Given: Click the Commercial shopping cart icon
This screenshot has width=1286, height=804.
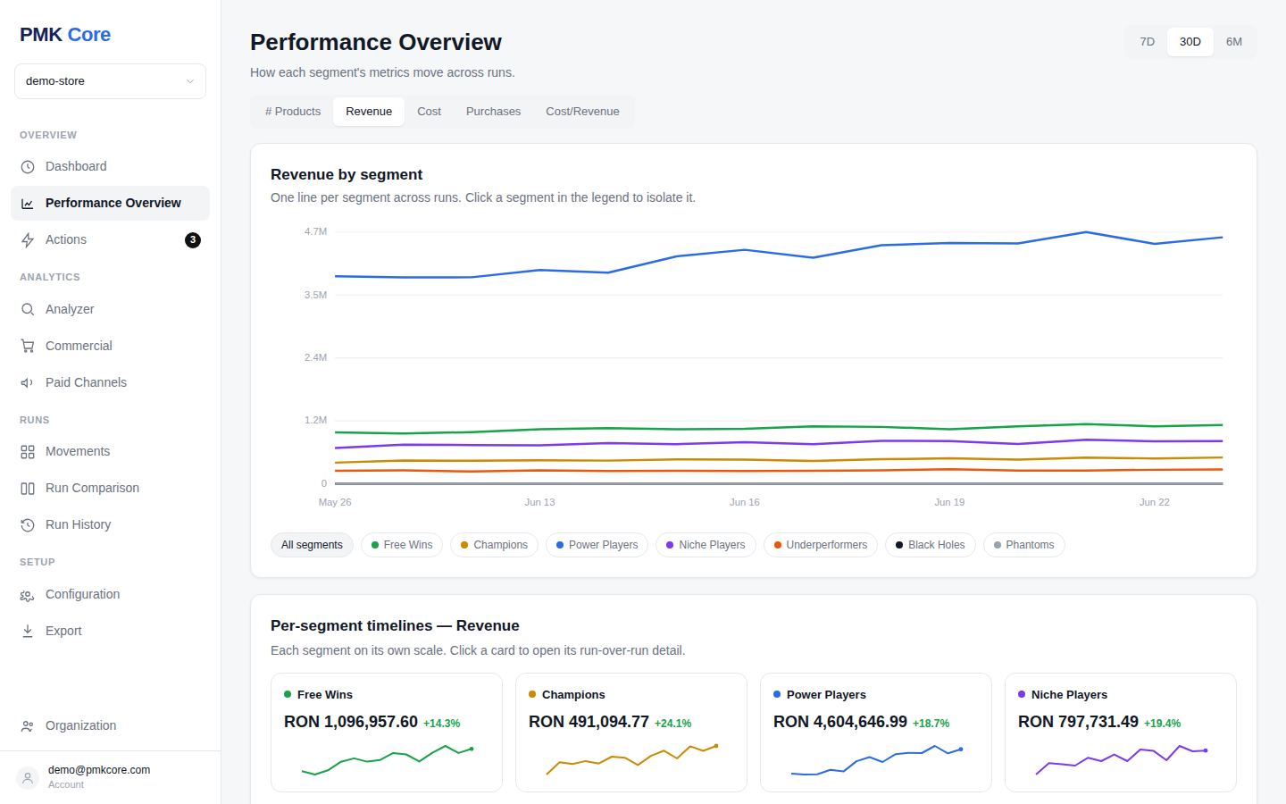Looking at the screenshot, I should coord(28,347).
